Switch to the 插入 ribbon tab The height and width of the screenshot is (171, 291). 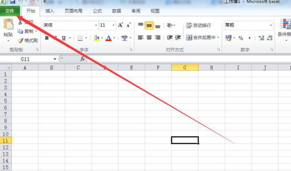click(x=50, y=11)
